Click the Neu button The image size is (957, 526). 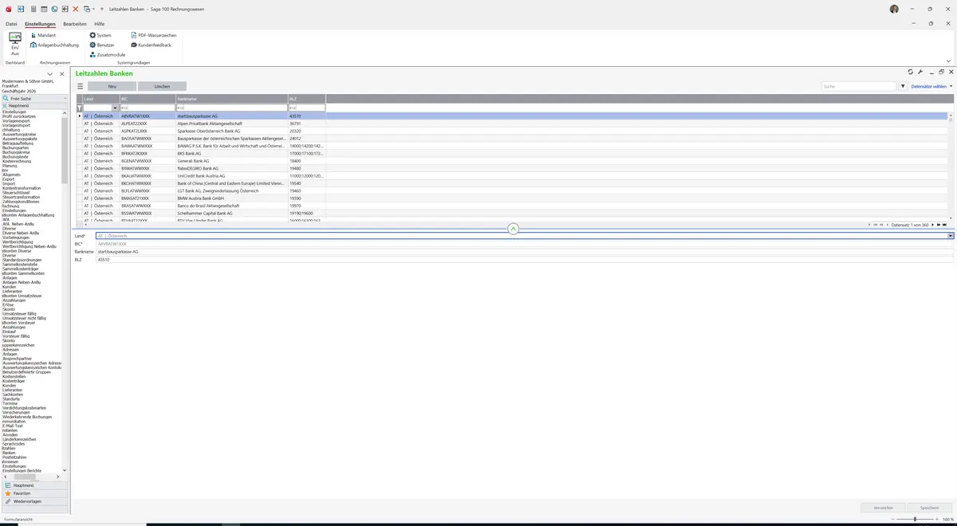pos(112,86)
